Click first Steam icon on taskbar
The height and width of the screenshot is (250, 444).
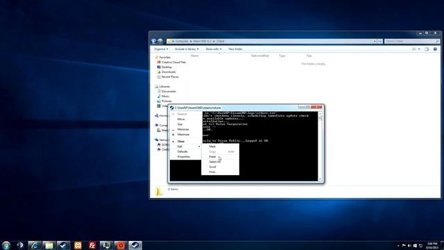(63, 245)
